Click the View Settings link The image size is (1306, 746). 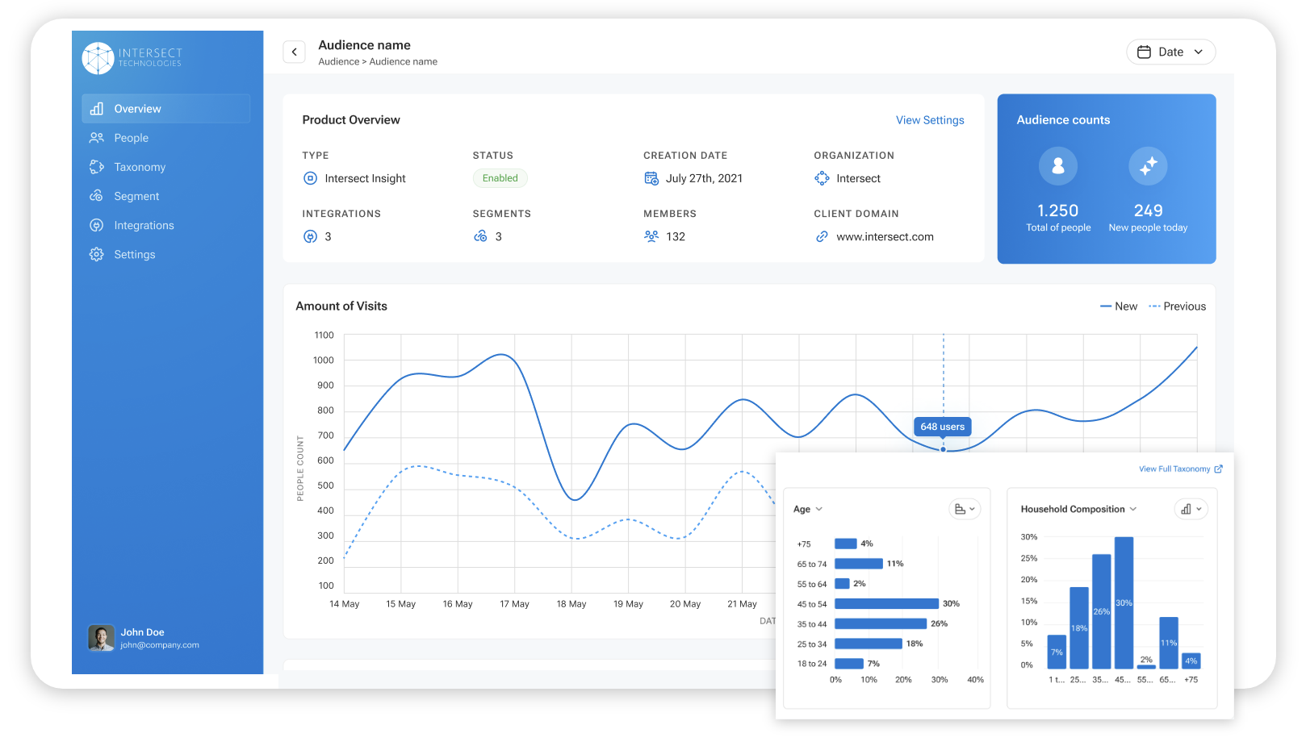[x=930, y=120]
